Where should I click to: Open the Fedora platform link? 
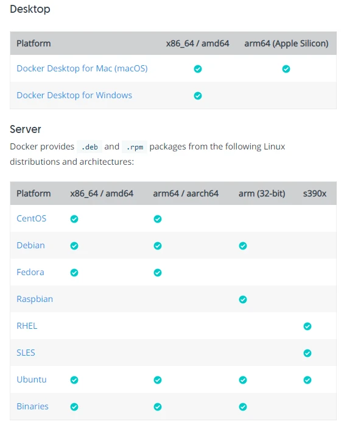[x=30, y=272]
